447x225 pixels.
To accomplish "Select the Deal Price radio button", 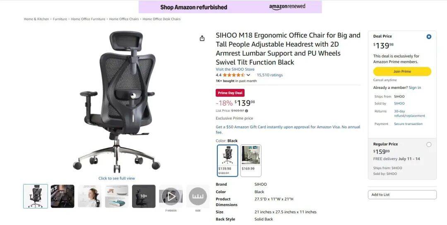I will 429,36.
